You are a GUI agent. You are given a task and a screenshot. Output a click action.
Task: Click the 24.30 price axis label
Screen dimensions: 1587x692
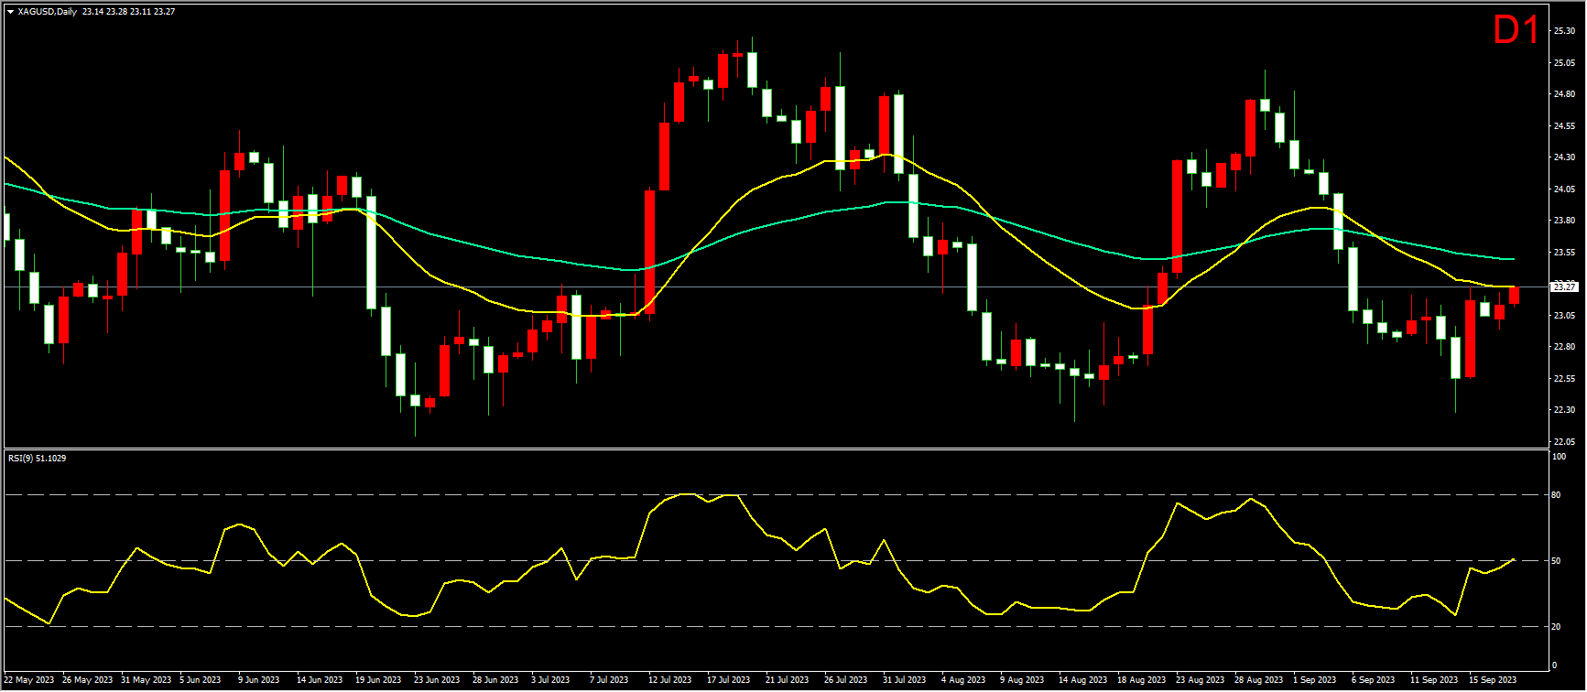(1564, 157)
